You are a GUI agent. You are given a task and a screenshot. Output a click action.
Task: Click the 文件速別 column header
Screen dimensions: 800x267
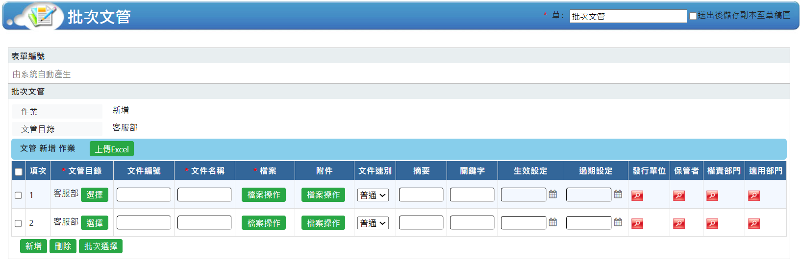375,171
